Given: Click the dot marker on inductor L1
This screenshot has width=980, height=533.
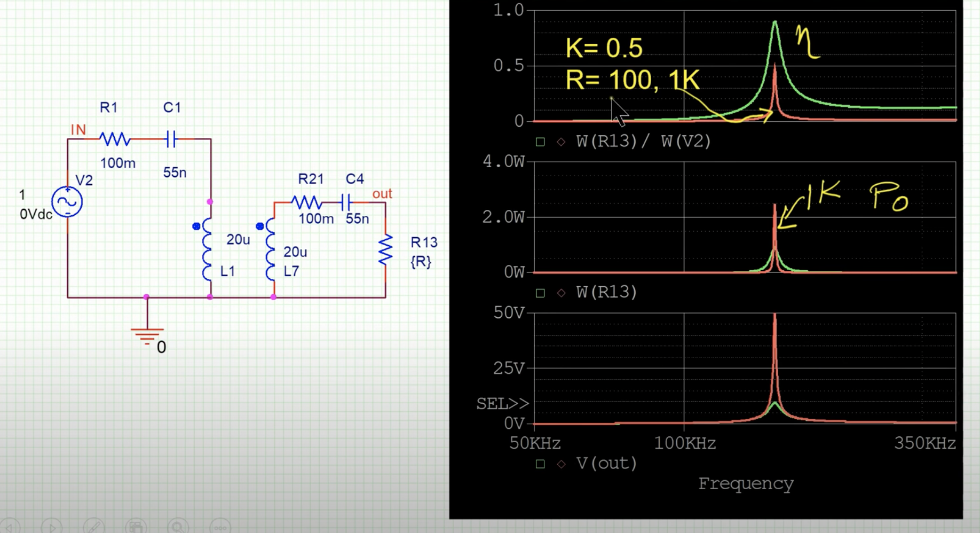Looking at the screenshot, I should (196, 226).
